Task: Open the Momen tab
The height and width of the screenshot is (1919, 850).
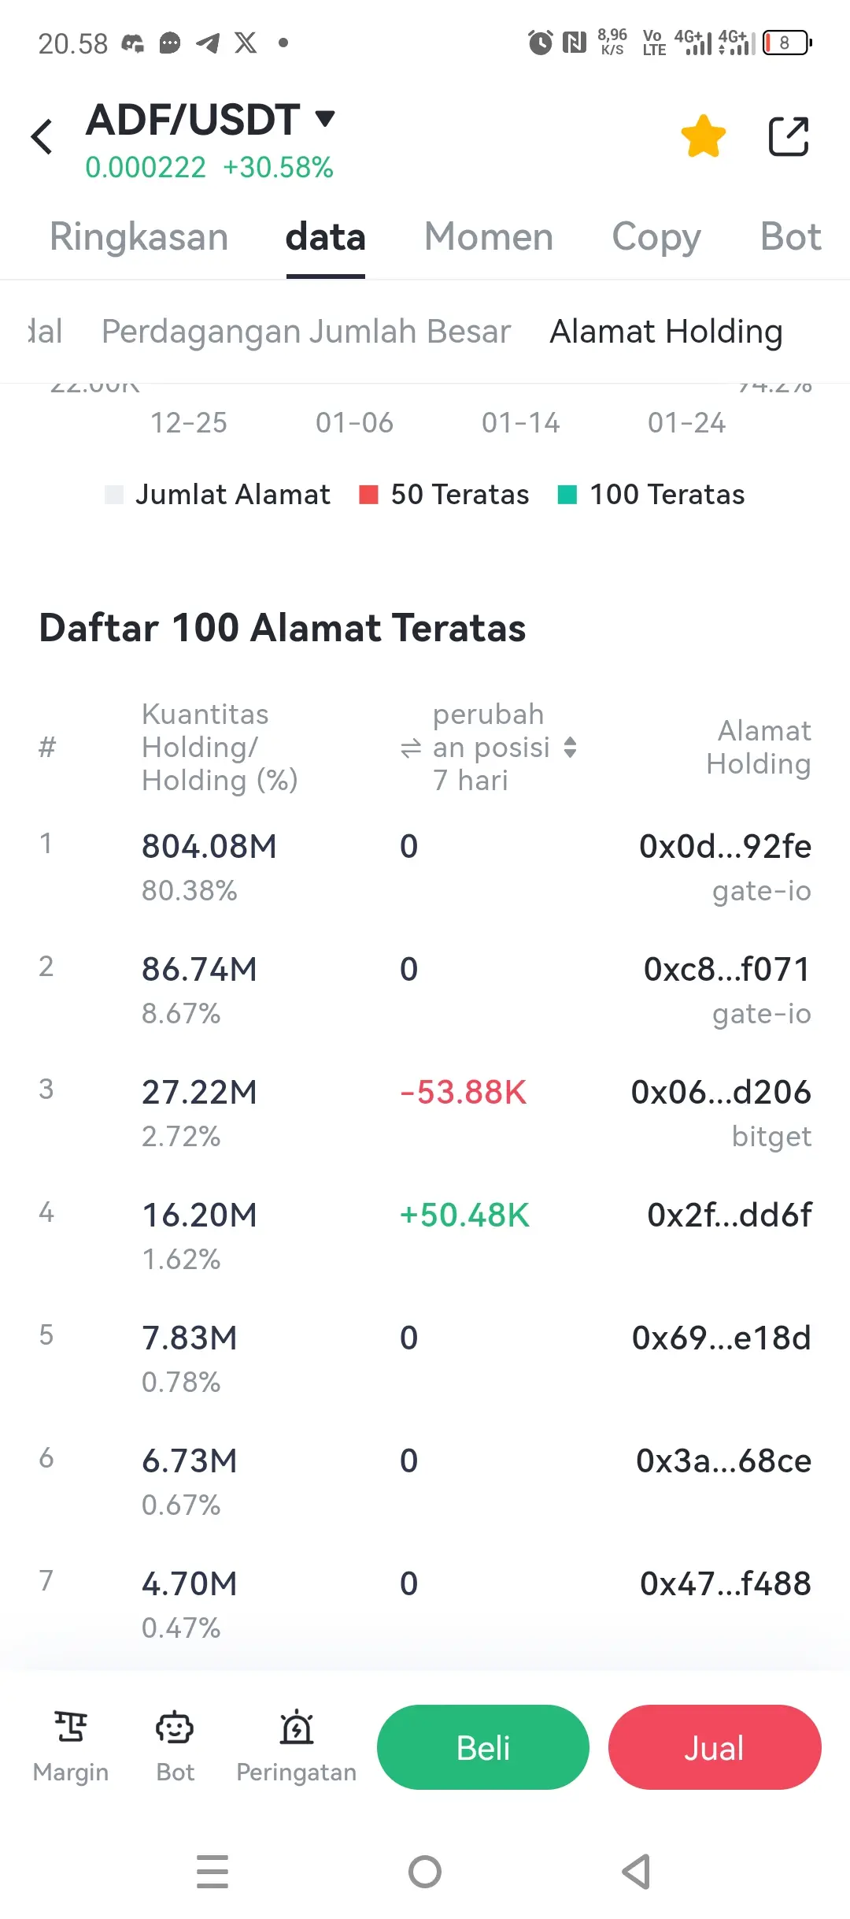Action: click(489, 237)
